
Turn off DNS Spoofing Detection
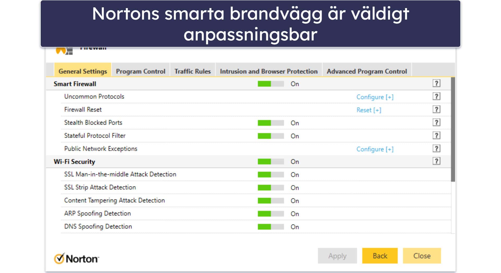point(271,227)
